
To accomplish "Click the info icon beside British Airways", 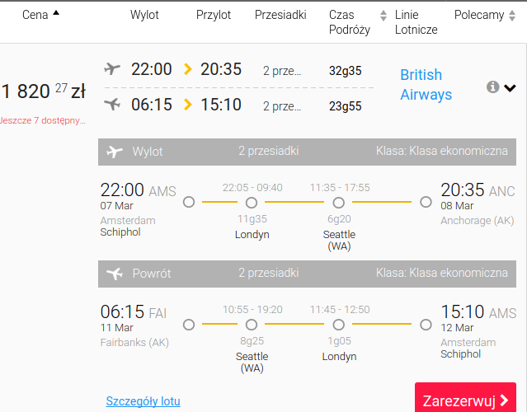I will click(x=492, y=87).
